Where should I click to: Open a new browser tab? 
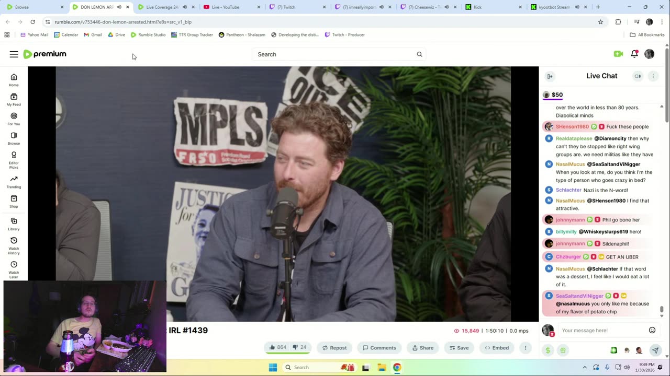[x=598, y=7]
